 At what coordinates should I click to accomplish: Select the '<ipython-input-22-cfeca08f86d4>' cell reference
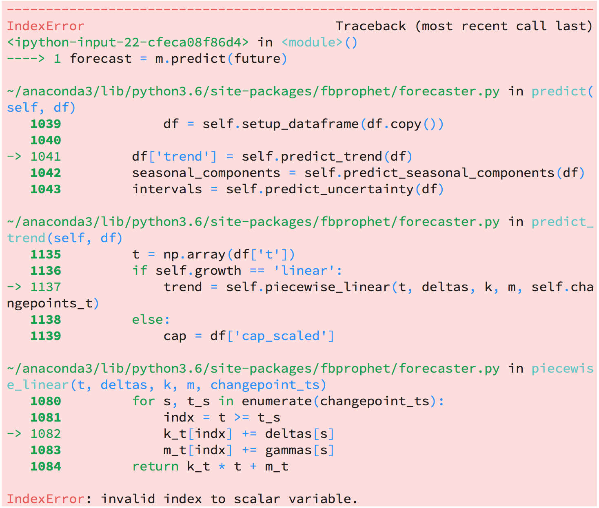[x=128, y=42]
